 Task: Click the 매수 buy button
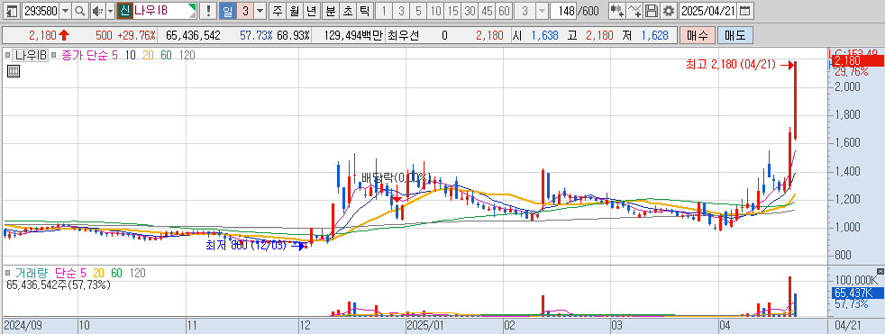(x=698, y=35)
